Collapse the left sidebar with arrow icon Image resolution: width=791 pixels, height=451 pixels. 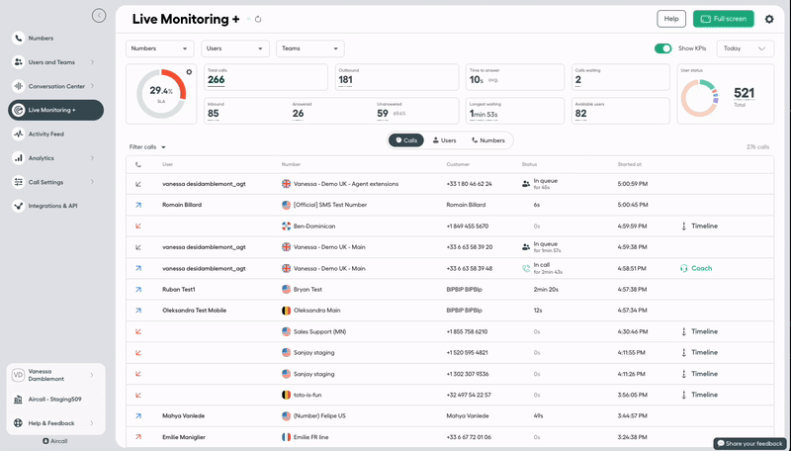pyautogui.click(x=98, y=15)
